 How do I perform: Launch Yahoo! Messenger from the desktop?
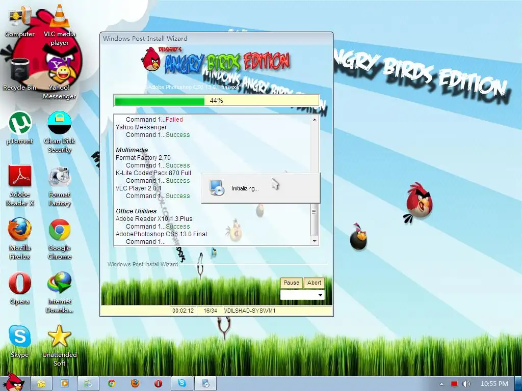(x=59, y=78)
